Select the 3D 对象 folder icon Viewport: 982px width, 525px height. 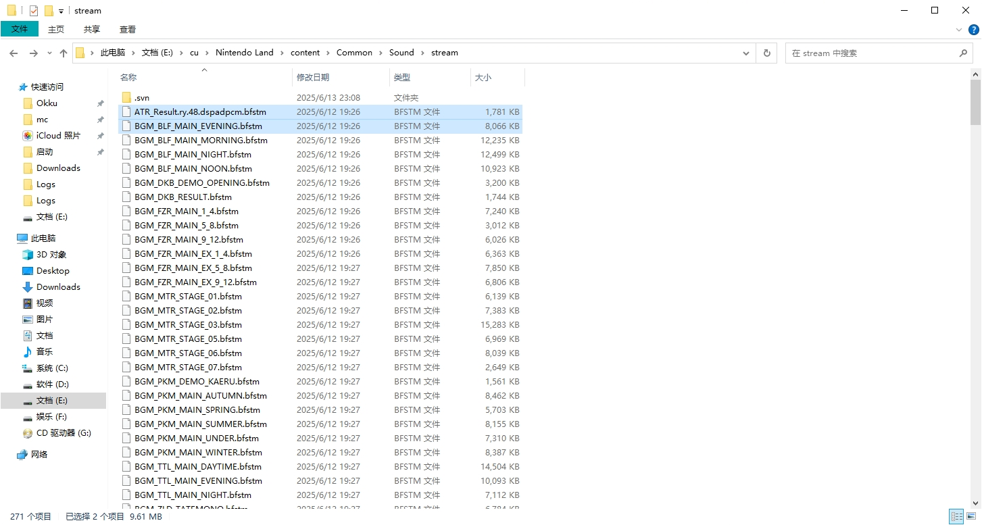[x=28, y=255]
